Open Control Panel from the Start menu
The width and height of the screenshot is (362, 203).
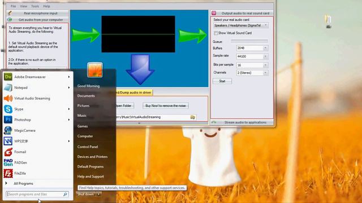click(88, 147)
